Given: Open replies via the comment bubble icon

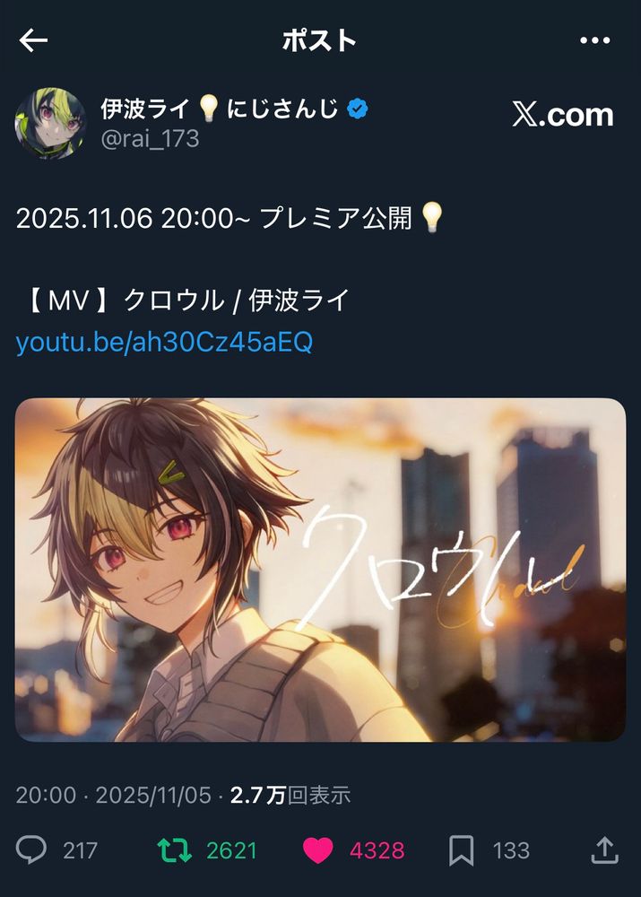Looking at the screenshot, I should click(31, 849).
